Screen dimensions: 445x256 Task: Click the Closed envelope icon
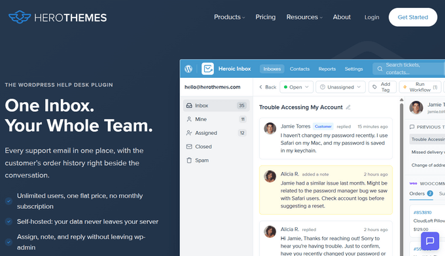click(189, 147)
